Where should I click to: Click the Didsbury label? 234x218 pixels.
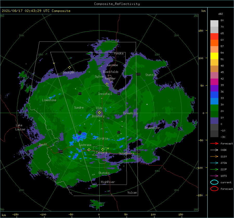98,116
